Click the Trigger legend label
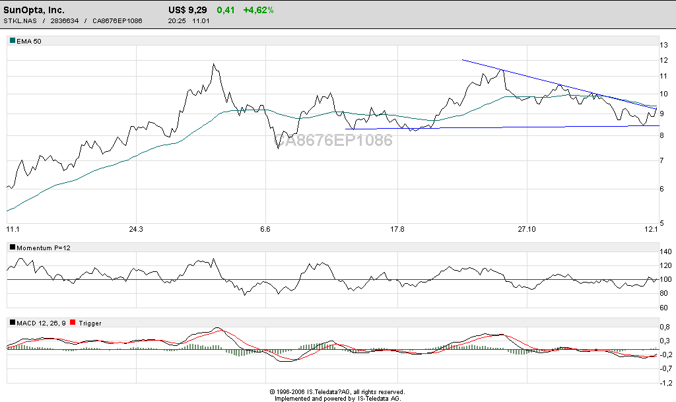Viewport: 676px width, 402px height. (x=90, y=323)
